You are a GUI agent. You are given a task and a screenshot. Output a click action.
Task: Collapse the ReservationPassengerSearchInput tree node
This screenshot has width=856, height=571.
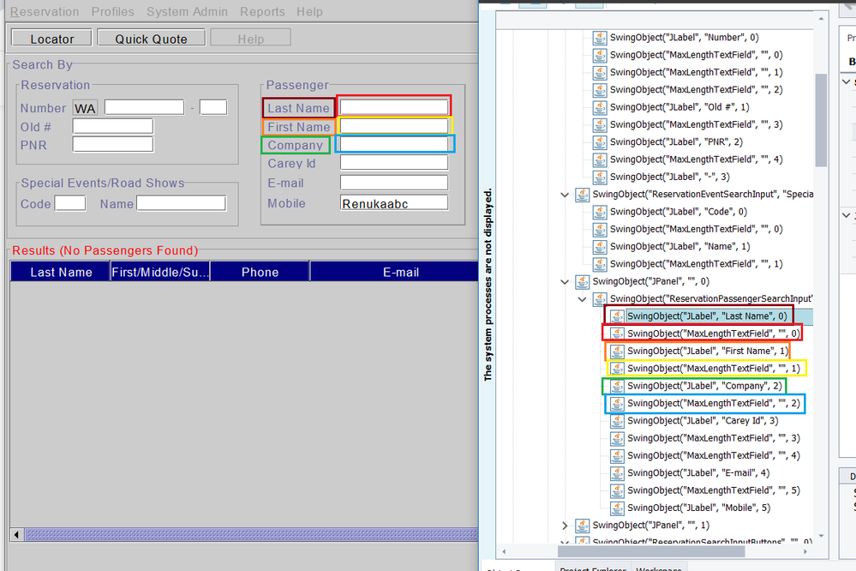point(582,299)
